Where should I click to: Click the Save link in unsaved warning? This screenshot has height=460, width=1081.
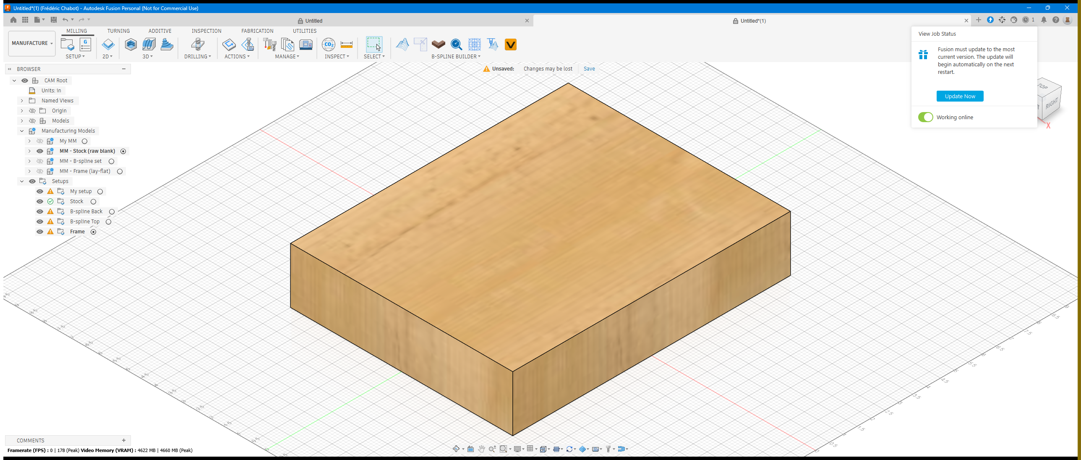[x=589, y=69]
